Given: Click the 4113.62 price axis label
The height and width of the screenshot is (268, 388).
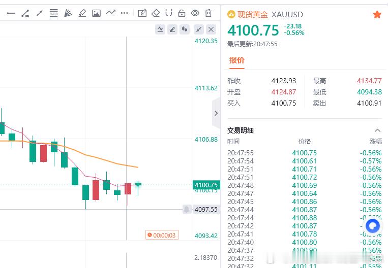Looking at the screenshot, I should tap(206, 88).
